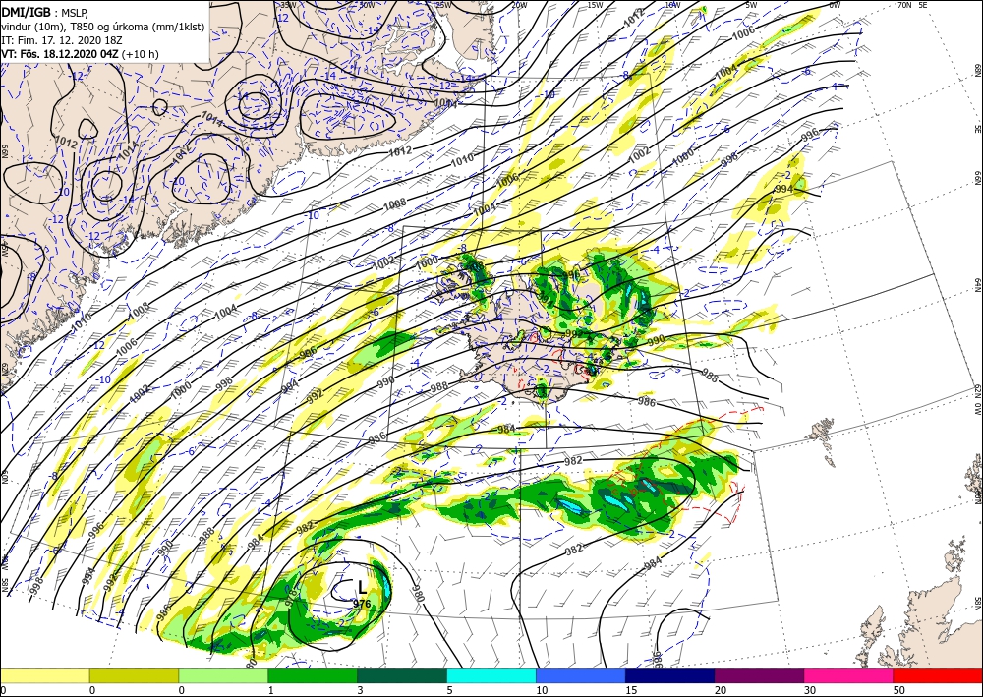The image size is (983, 697).
Task: Click the cyan 5–10 mm legend swatch
Action: (491, 676)
